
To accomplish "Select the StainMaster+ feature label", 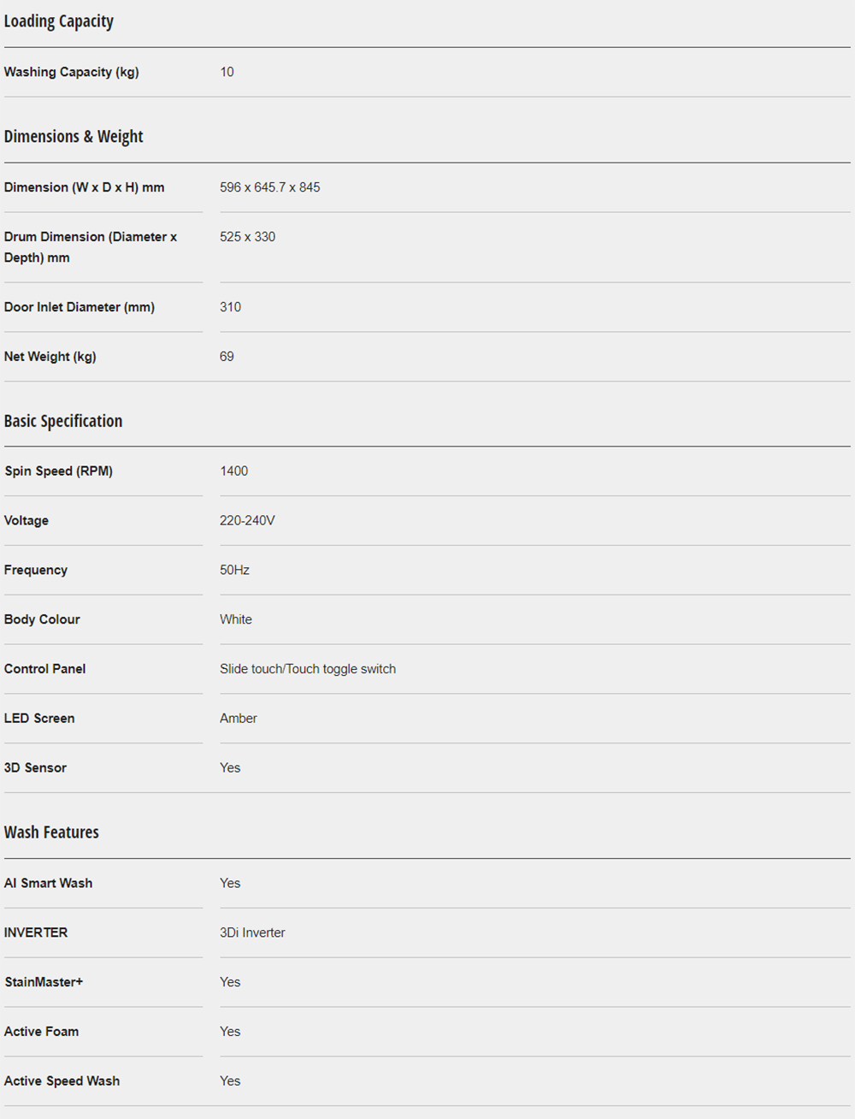I will (44, 982).
